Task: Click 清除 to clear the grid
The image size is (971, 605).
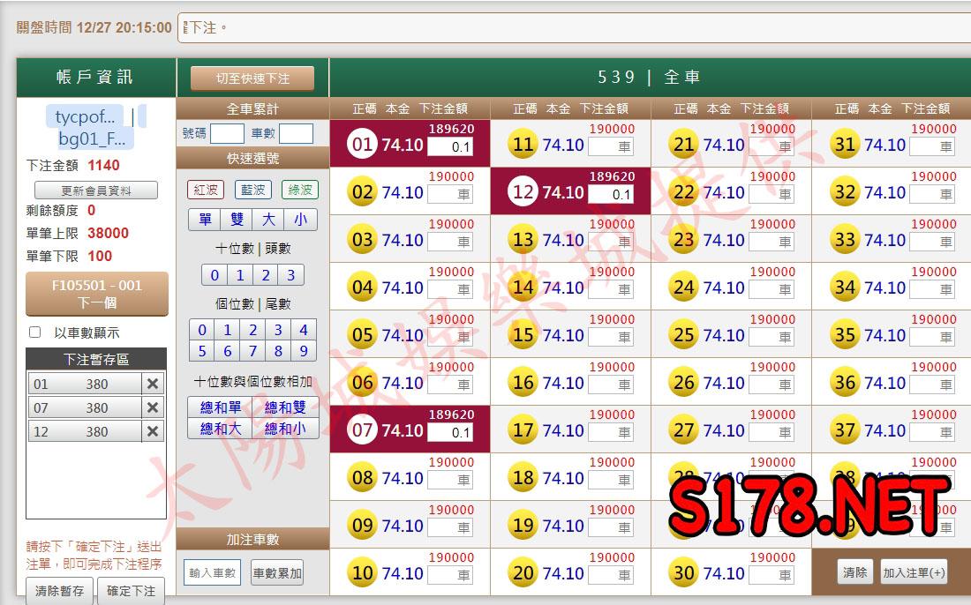Action: point(855,572)
